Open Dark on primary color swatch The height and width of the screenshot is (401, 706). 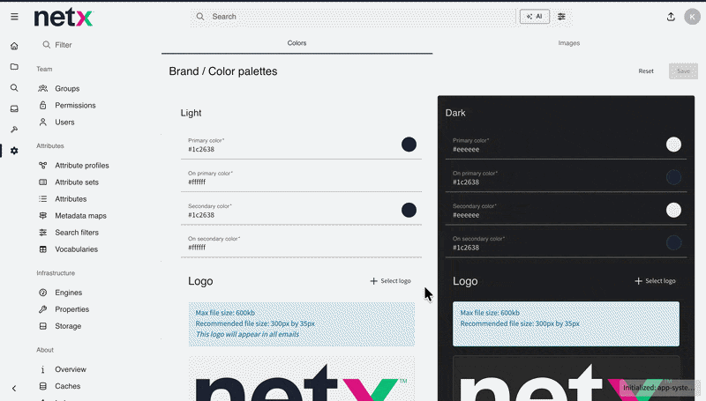673,177
